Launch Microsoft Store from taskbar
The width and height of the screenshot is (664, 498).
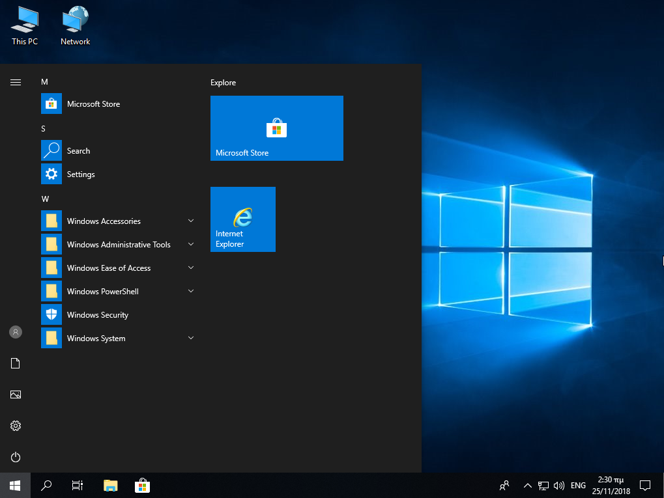tap(142, 485)
